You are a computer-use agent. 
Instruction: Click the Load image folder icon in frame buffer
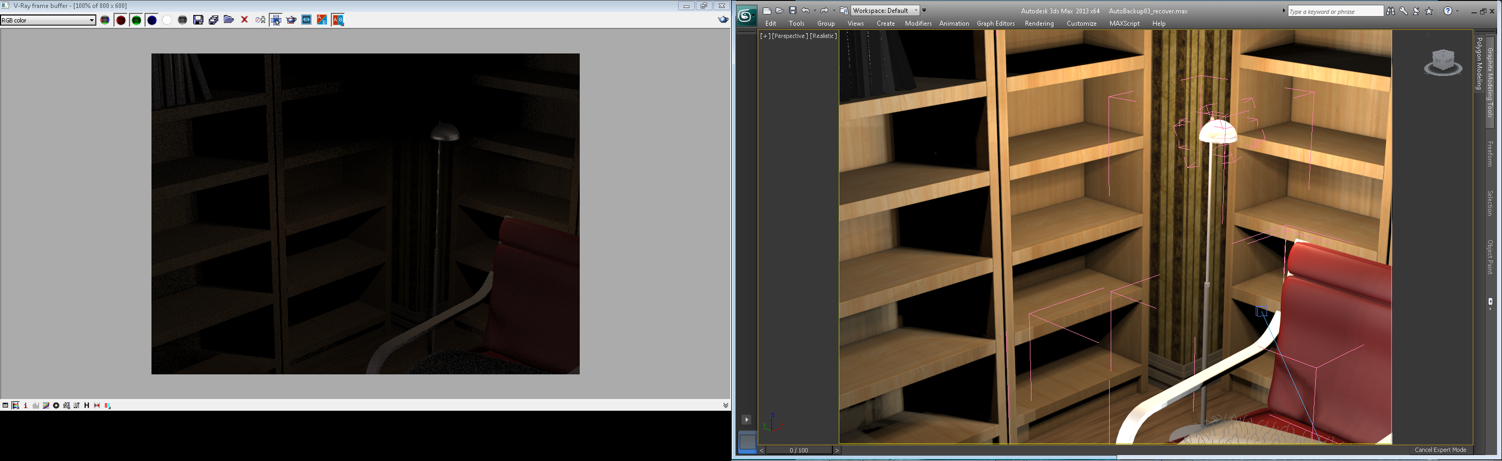click(x=229, y=20)
